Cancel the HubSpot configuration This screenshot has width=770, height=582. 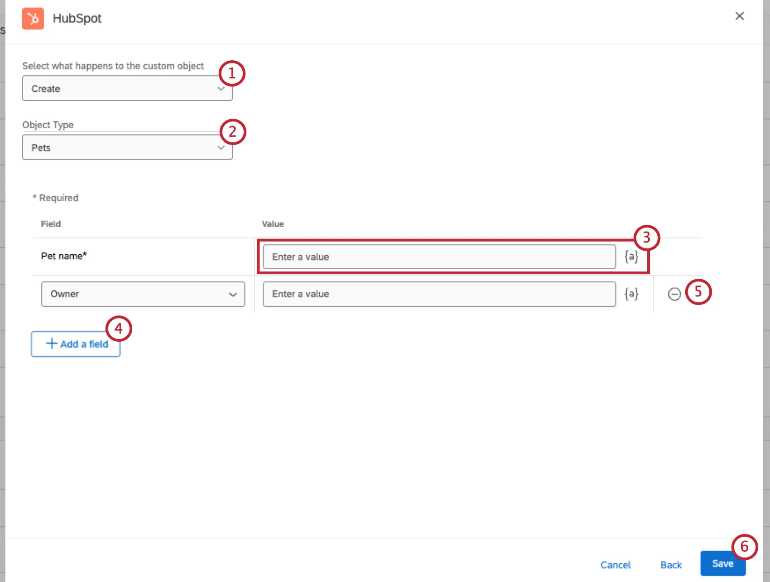click(616, 565)
